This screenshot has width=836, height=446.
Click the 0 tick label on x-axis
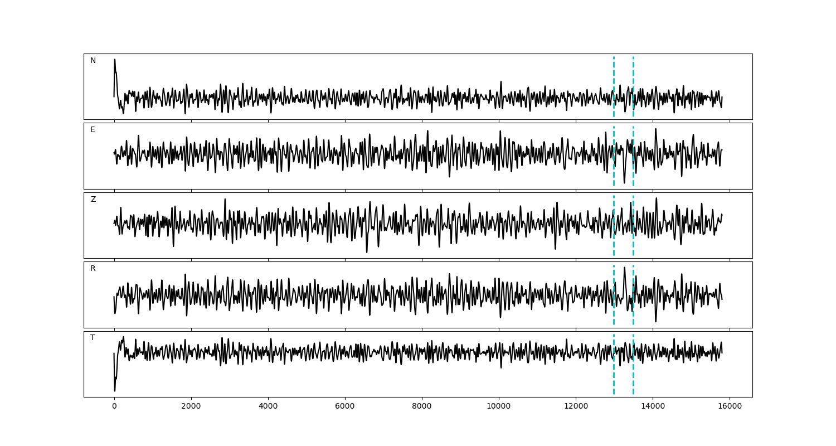click(114, 407)
